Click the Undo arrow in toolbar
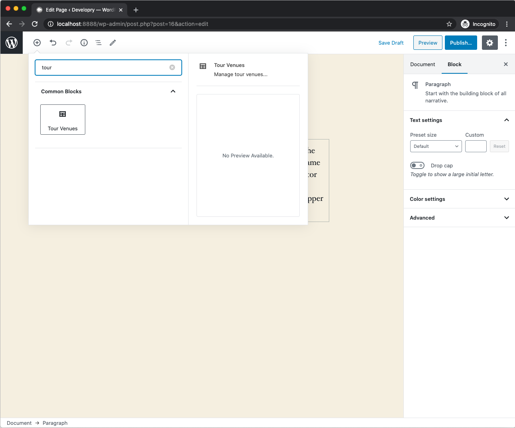The image size is (515, 428). pyautogui.click(x=53, y=43)
